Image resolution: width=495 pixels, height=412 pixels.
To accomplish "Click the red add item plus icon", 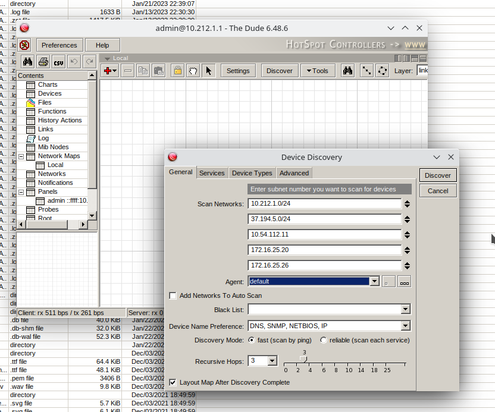I will point(108,71).
